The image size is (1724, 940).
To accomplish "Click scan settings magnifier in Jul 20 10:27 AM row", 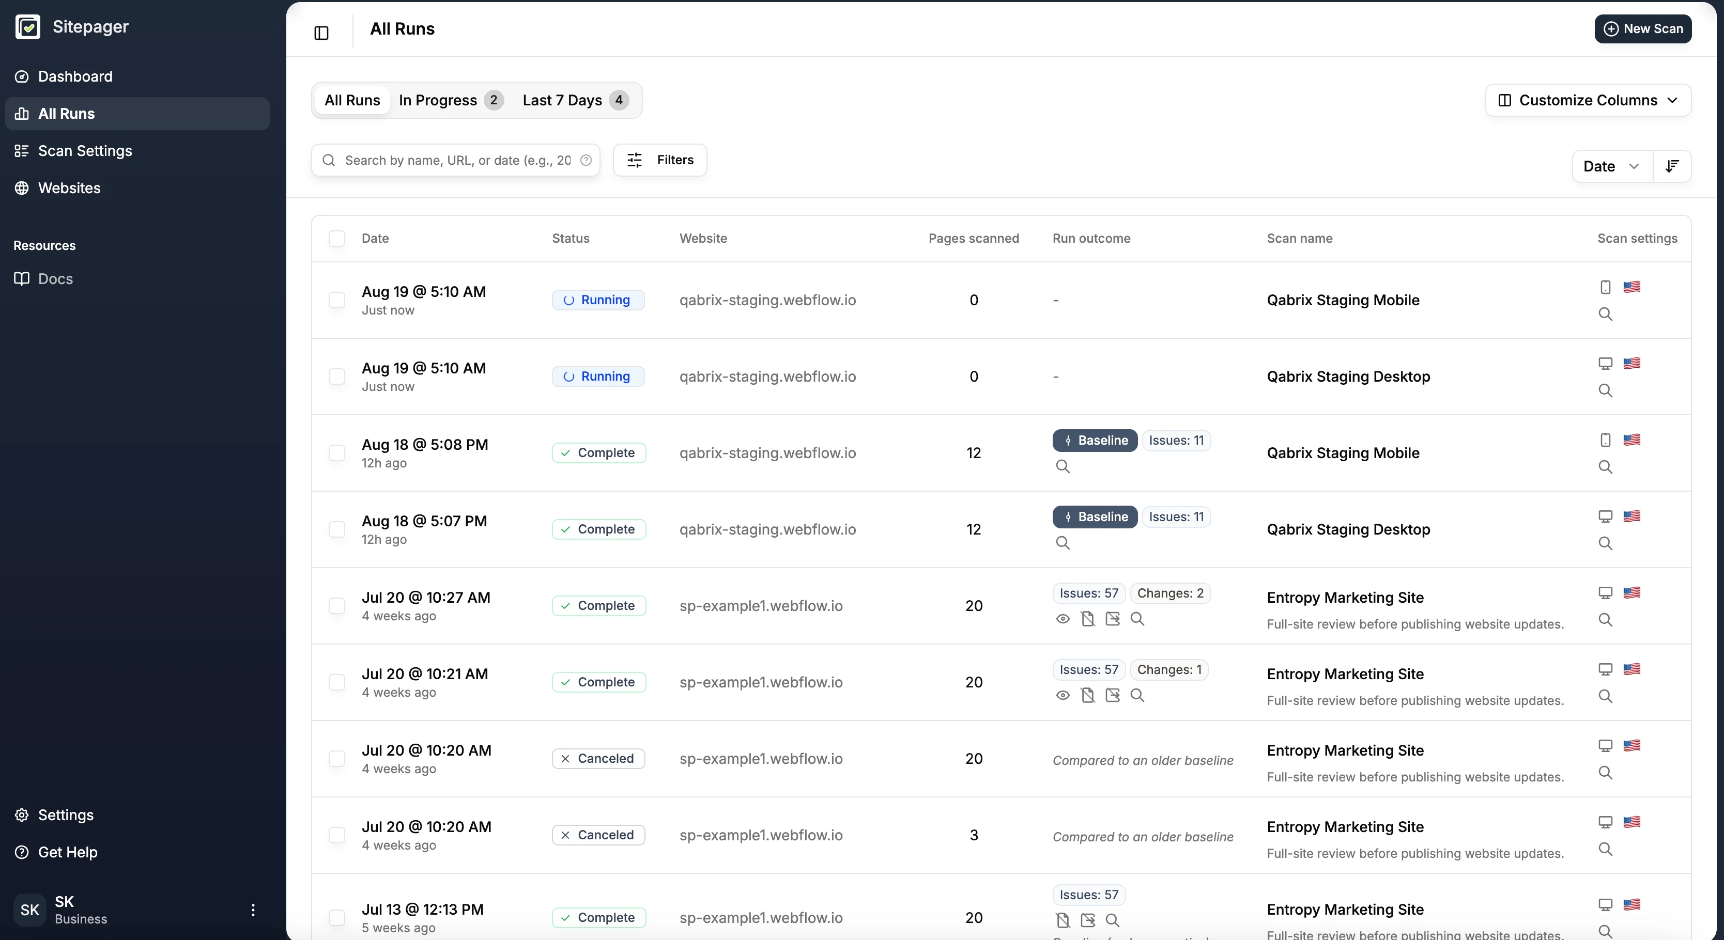I will (x=1605, y=620).
